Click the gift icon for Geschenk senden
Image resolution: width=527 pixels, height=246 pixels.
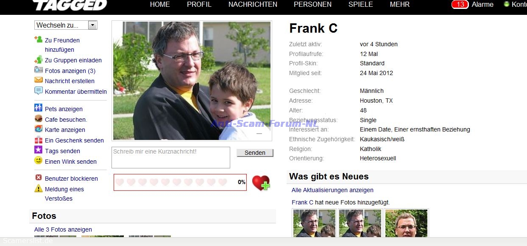38,140
